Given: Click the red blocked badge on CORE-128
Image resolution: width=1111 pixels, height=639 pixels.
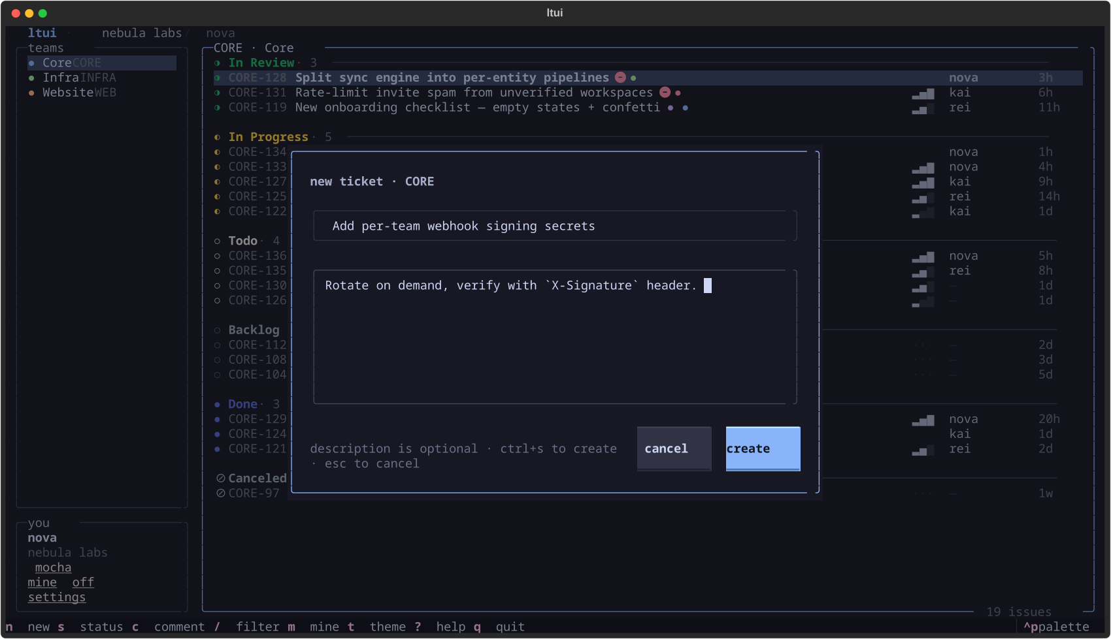Looking at the screenshot, I should click(621, 78).
